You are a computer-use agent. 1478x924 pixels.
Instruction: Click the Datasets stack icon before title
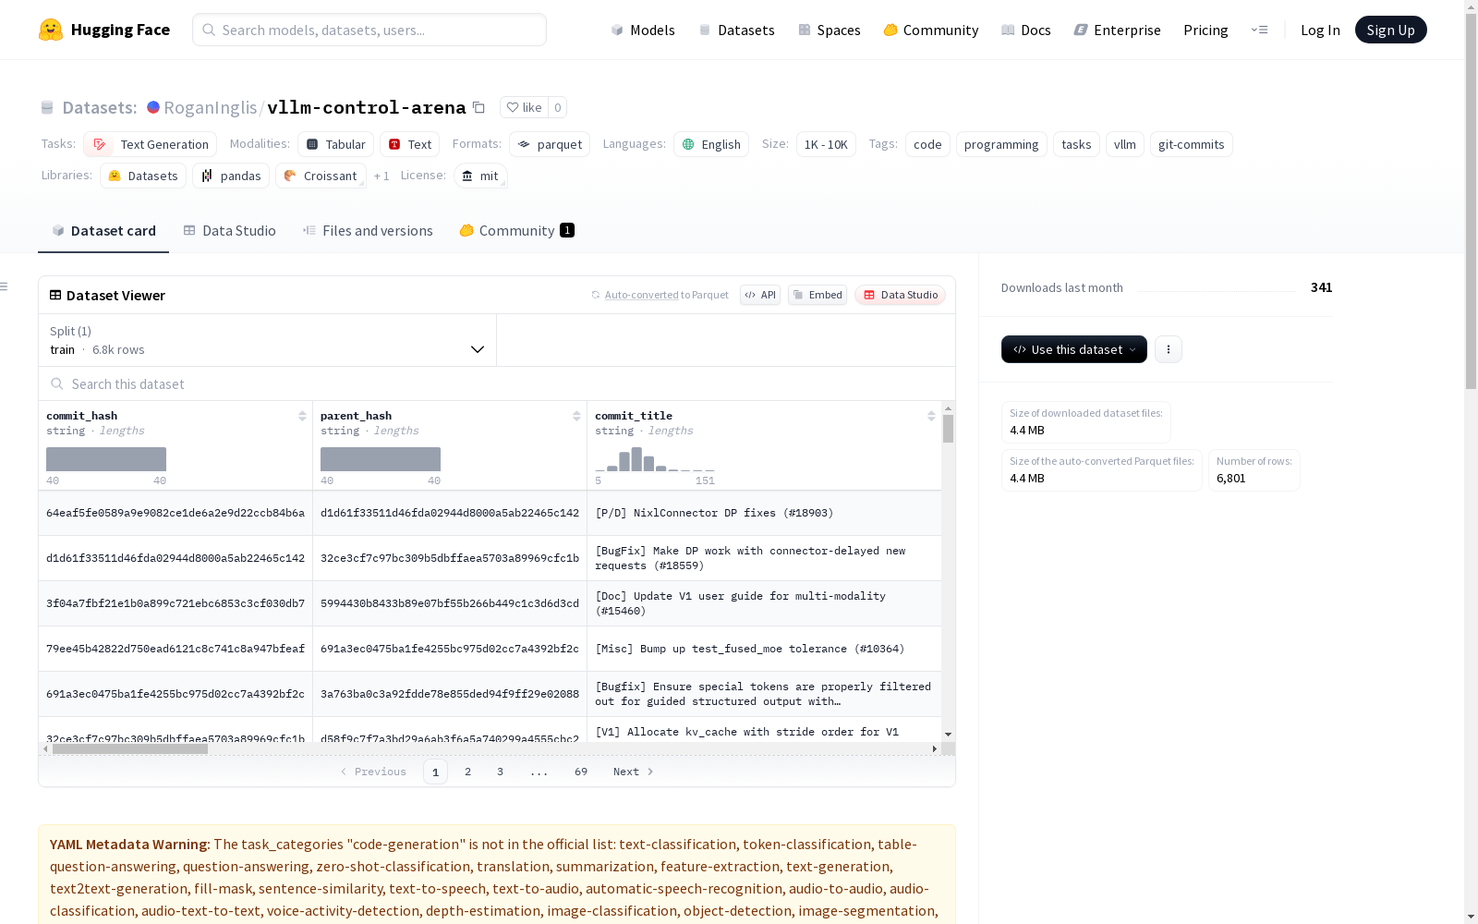[47, 107]
